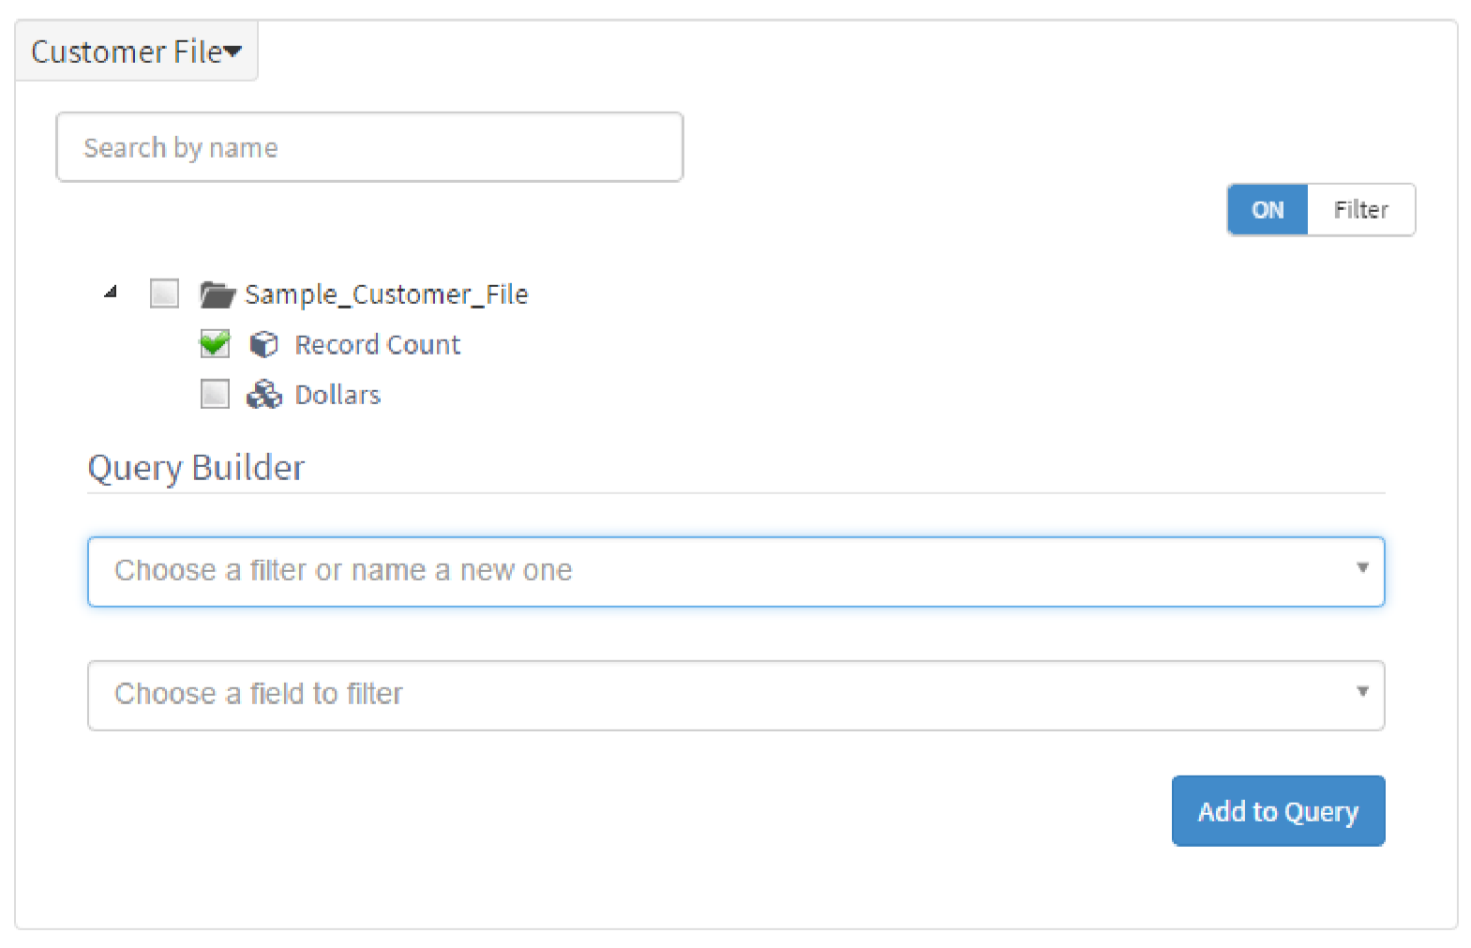Select the Record Count tree item
Screen dimensions: 1471x948
[x=378, y=345]
